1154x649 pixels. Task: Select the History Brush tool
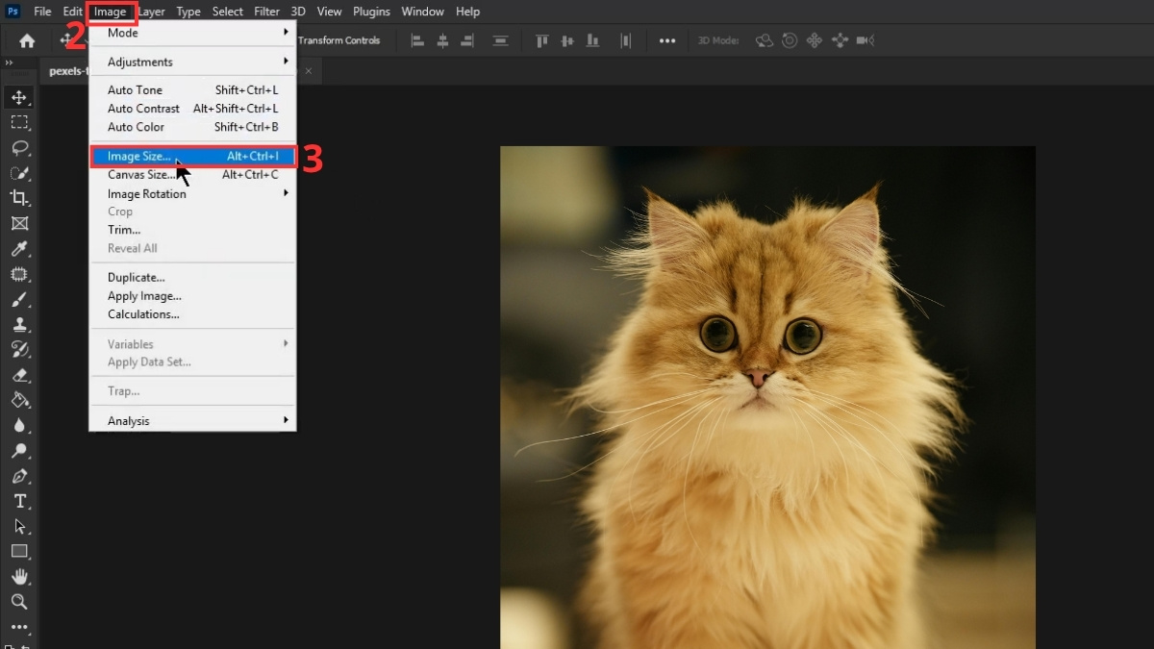[x=19, y=350]
